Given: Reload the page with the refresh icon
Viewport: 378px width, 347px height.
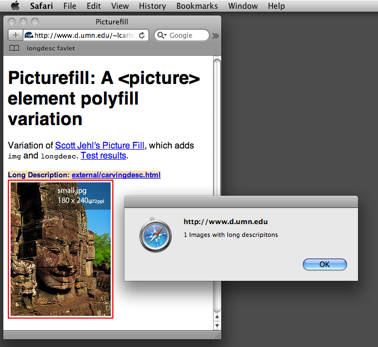Looking at the screenshot, I should coord(142,35).
